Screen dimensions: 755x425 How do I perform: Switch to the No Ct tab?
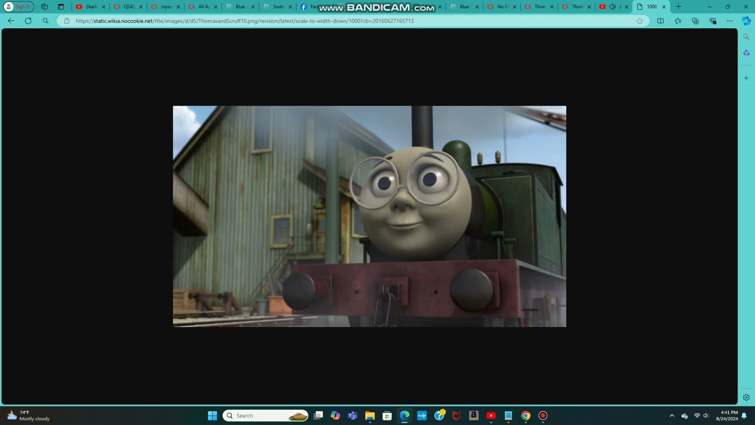(501, 6)
